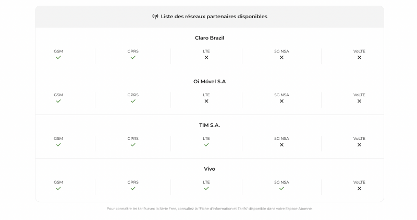Click the LTE cross under Claro Brazil
The height and width of the screenshot is (220, 417).
pyautogui.click(x=206, y=57)
